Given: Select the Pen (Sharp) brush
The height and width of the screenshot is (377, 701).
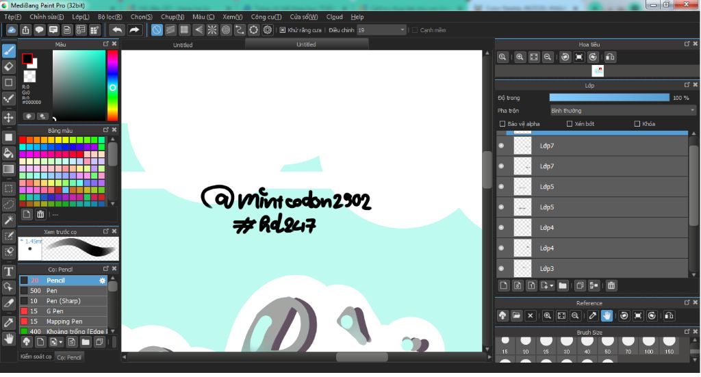Looking at the screenshot, I should [x=64, y=301].
